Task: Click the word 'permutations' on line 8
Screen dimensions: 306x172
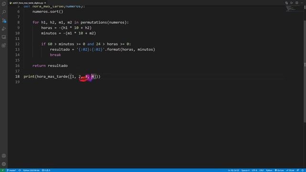Action: click(94, 22)
